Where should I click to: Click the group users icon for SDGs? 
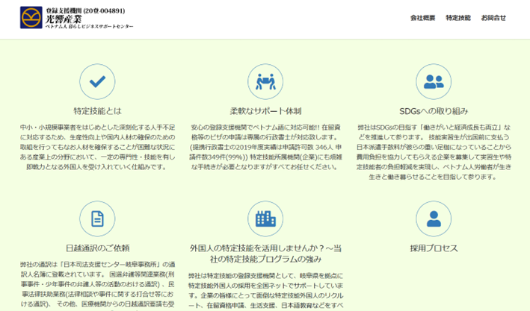point(434,81)
